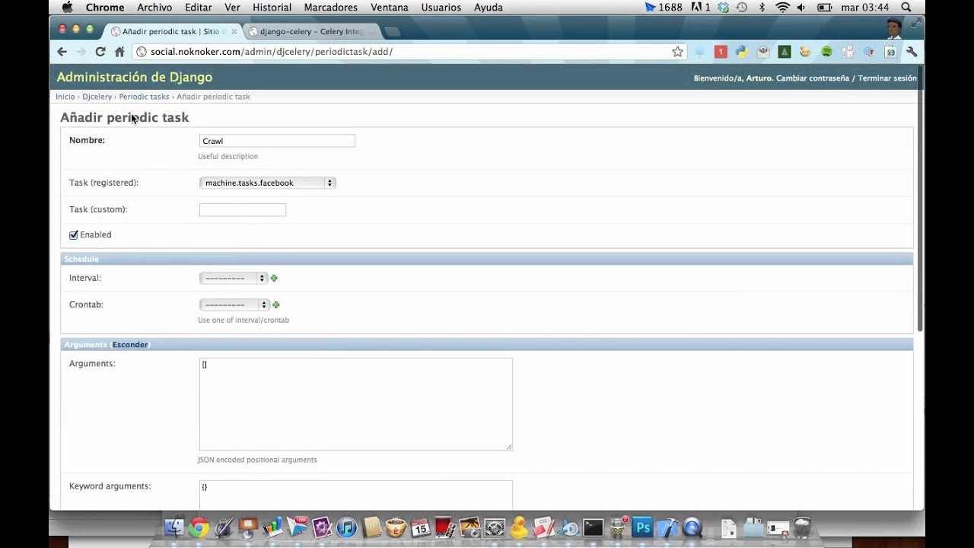
Task: Click the Apple menu logo
Action: click(x=67, y=8)
